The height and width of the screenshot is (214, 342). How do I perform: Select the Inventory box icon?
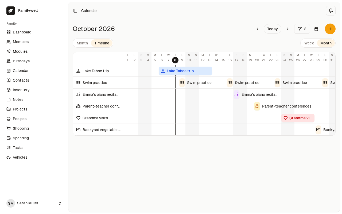(x=9, y=90)
